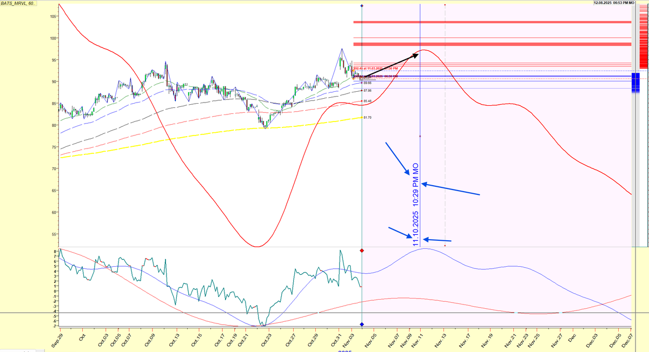Viewport: 649px width, 352px height.
Task: Click the BATS_MRVL symbol label
Action: click(x=19, y=3)
